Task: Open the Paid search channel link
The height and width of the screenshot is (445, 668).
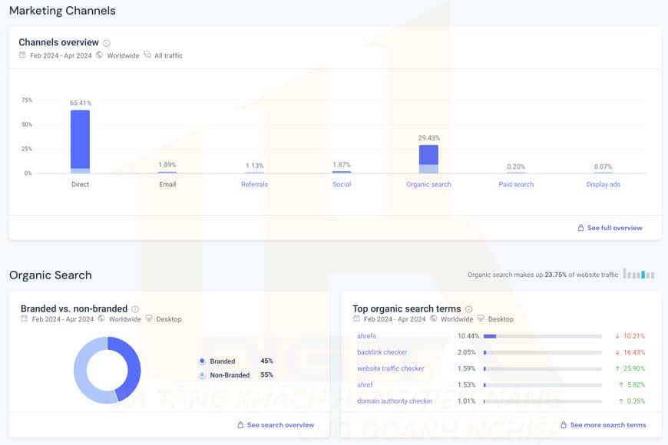Action: point(516,184)
